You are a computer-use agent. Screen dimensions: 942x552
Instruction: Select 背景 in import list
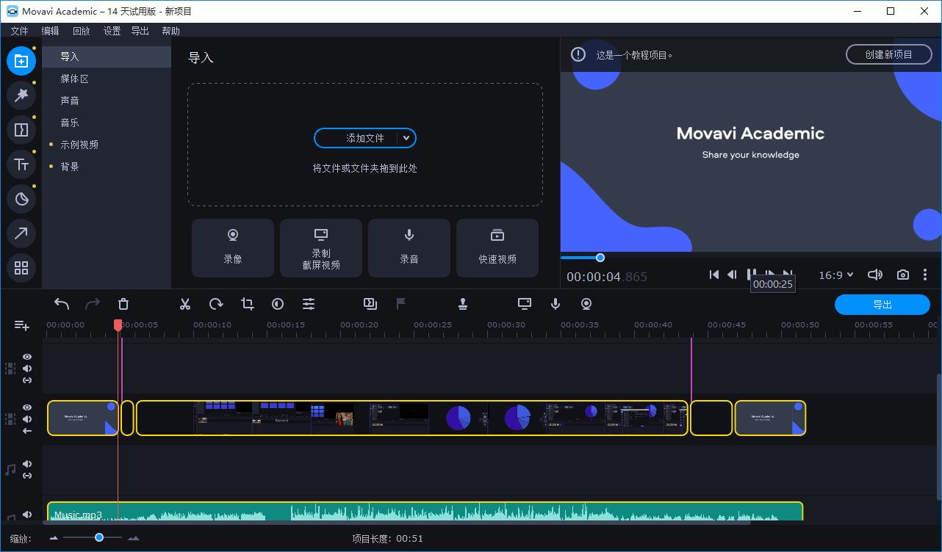[107, 167]
